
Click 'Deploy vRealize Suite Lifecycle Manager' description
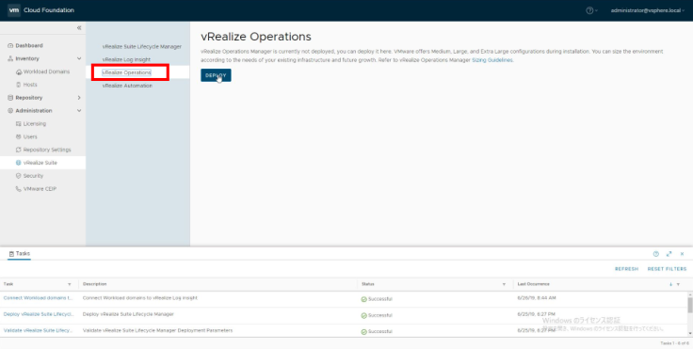[128, 314]
